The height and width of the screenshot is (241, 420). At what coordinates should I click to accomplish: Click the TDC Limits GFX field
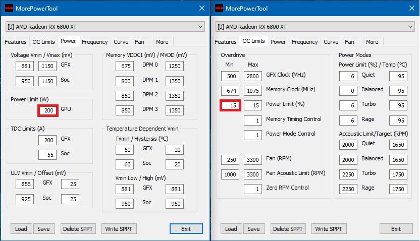[47, 140]
